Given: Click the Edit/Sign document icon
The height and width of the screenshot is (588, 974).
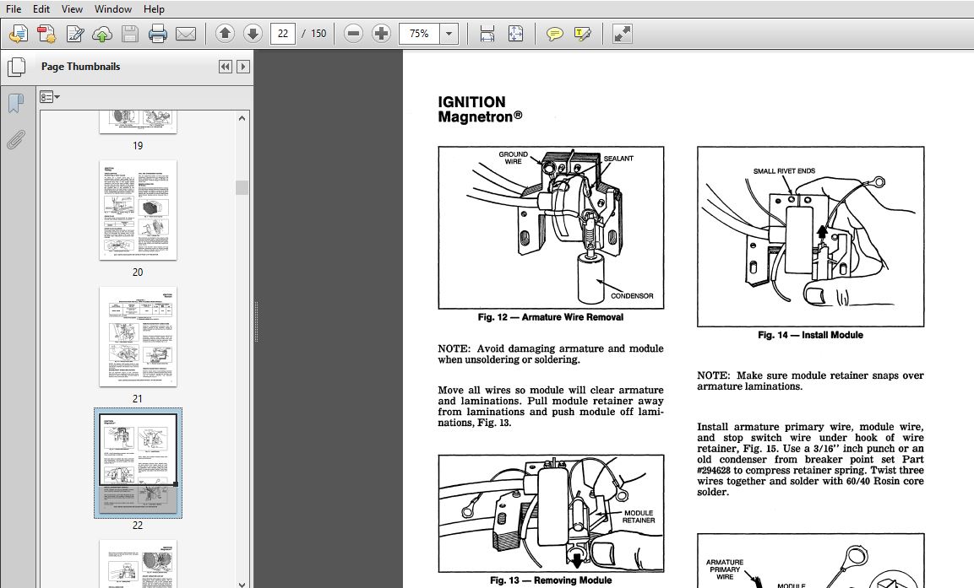Looking at the screenshot, I should tap(74, 34).
